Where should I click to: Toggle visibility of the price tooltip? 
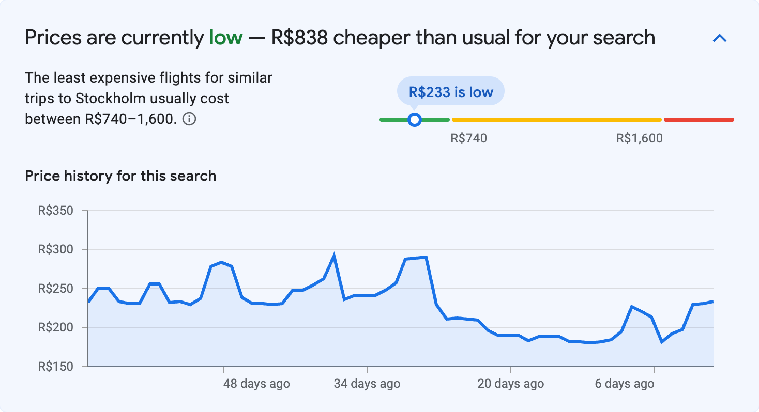[450, 91]
